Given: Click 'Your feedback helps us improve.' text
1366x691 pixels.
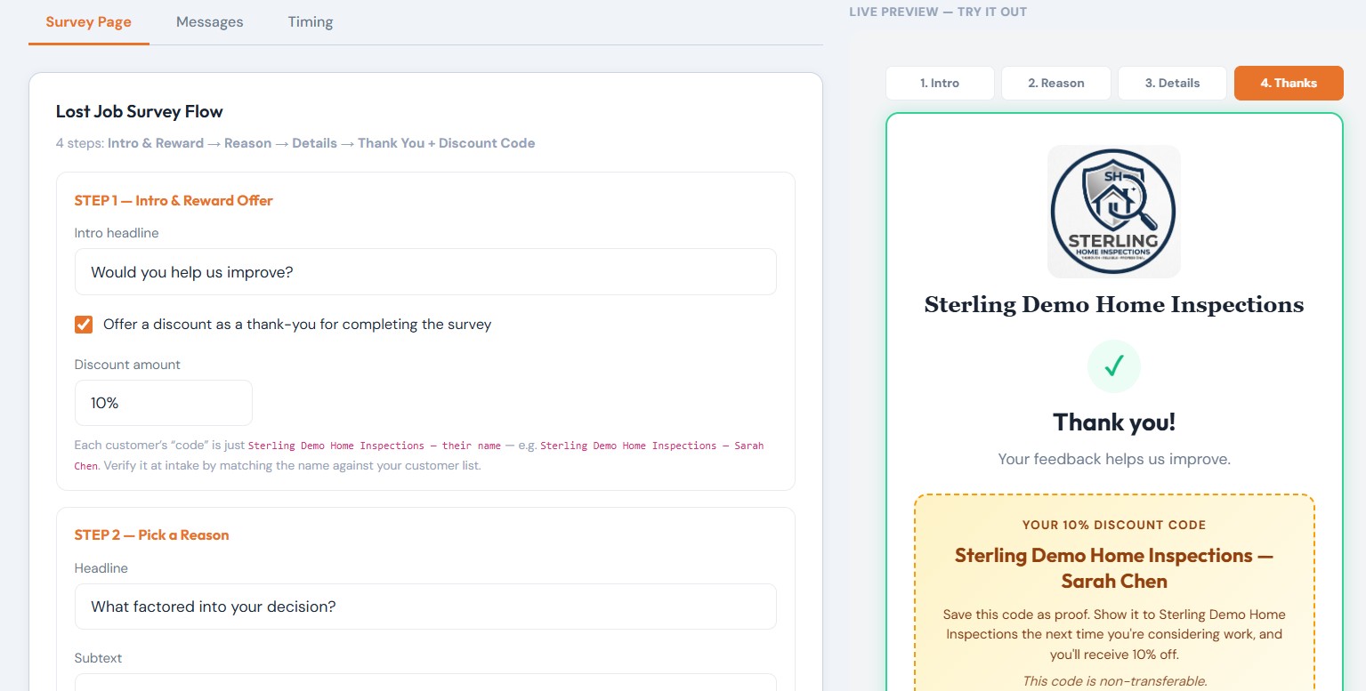Looking at the screenshot, I should [1114, 459].
